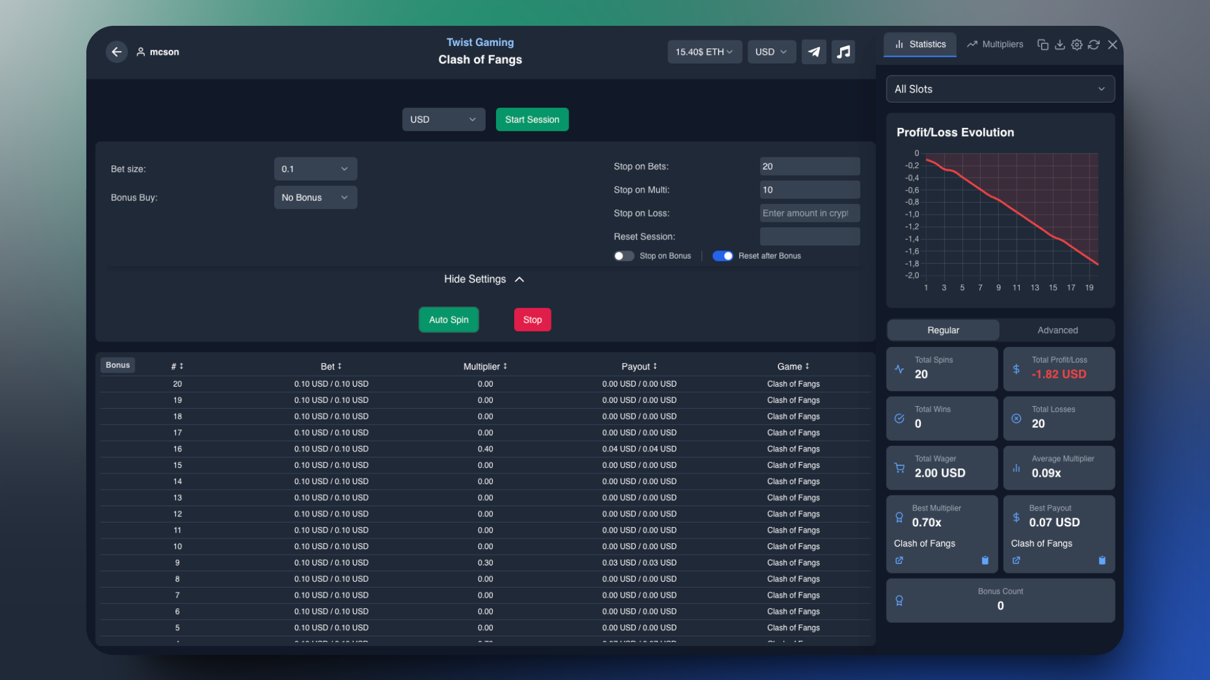Image resolution: width=1210 pixels, height=680 pixels.
Task: Disable the Reset after Bonus toggle
Action: pos(722,256)
